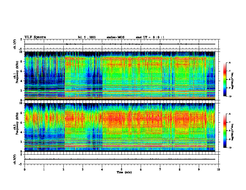Click time-axis tick label "5"
This screenshot has height=190, width=246.
point(121,170)
